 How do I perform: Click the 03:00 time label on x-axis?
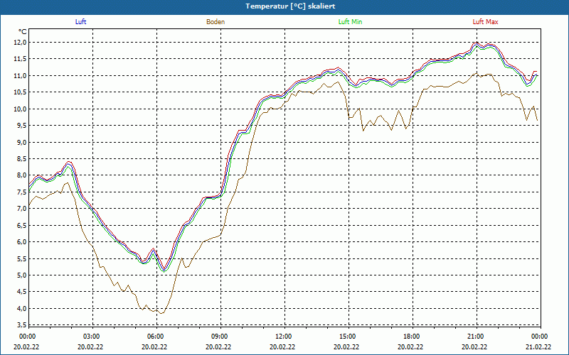tap(92, 337)
